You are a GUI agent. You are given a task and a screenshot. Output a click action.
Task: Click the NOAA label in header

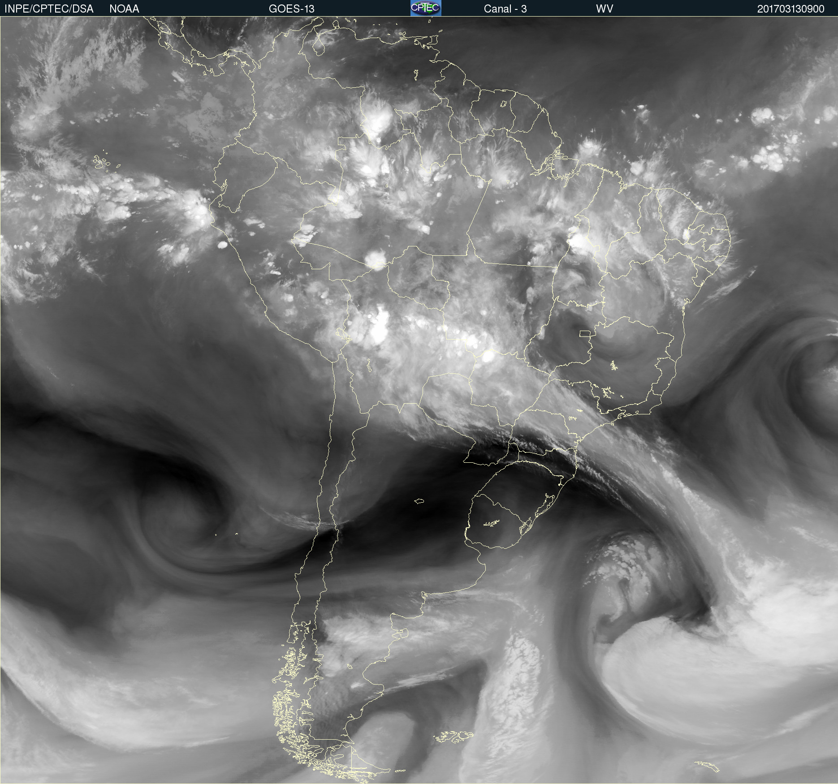pos(124,9)
